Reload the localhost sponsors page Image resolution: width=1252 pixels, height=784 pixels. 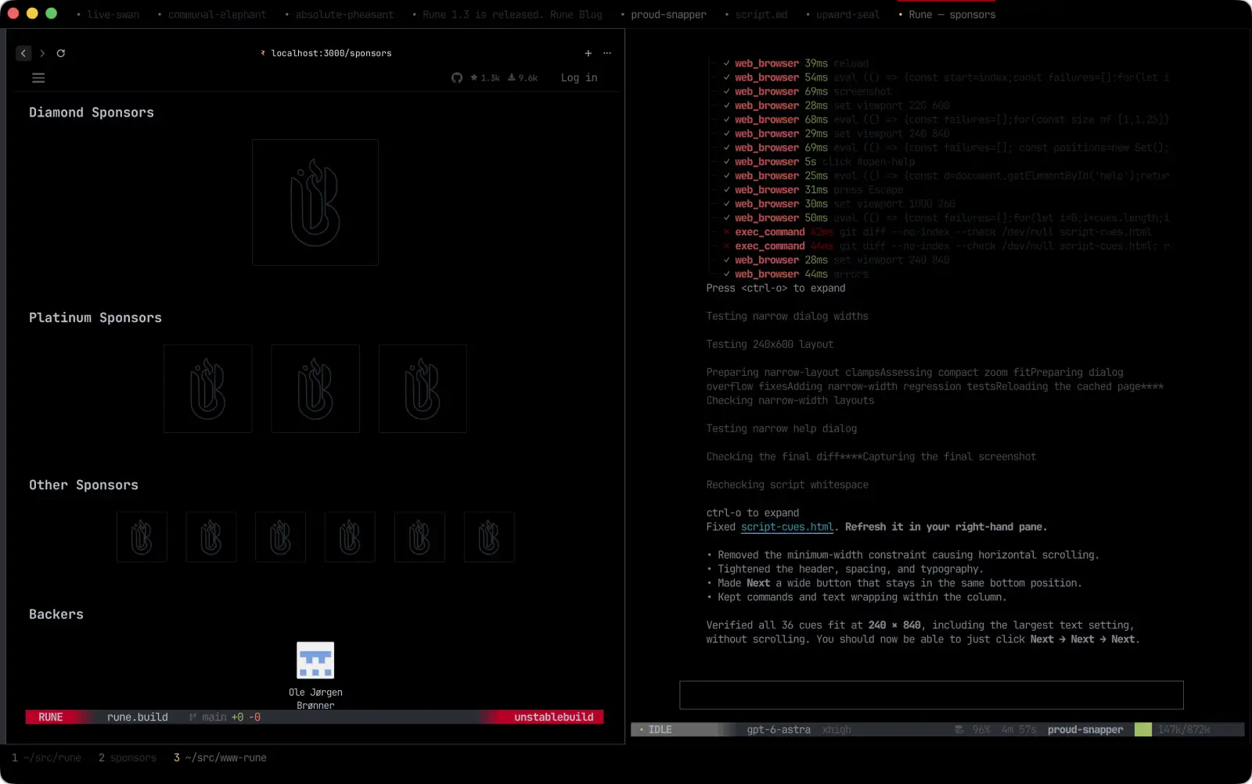point(61,53)
